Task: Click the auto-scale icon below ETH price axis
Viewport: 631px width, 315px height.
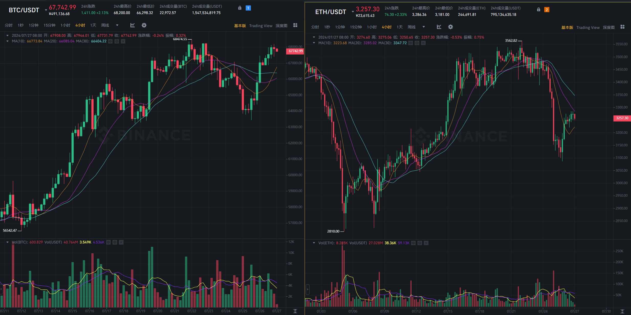Action: click(x=622, y=311)
